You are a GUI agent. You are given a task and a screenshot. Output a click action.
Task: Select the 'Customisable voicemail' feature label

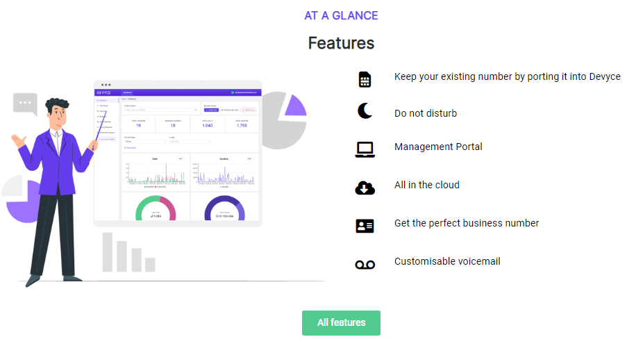(x=446, y=261)
